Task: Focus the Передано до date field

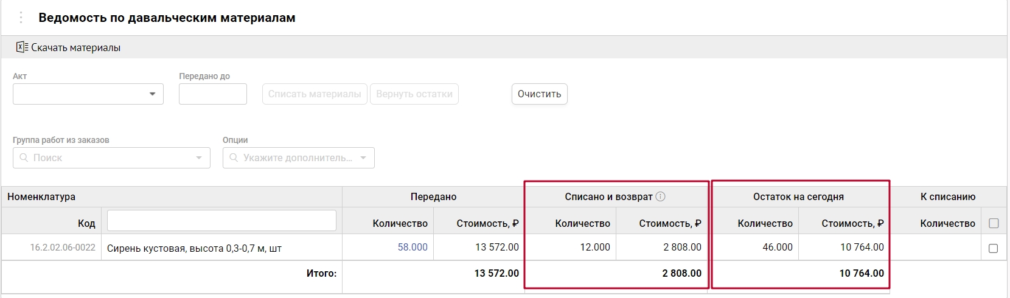Action: pos(212,94)
